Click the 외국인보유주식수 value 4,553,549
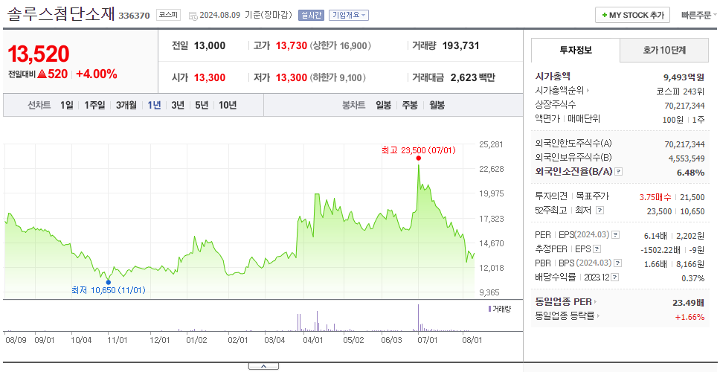Viewport: 720px width, 372px height. (x=687, y=158)
